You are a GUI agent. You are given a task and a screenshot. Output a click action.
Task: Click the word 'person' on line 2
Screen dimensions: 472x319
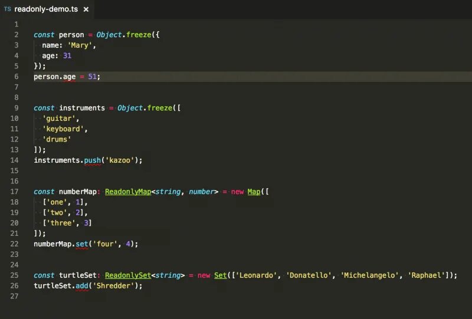click(71, 35)
